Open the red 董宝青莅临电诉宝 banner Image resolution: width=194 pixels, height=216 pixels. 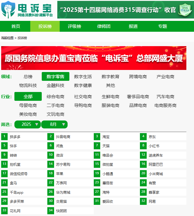pyautogui.click(x=94, y=58)
